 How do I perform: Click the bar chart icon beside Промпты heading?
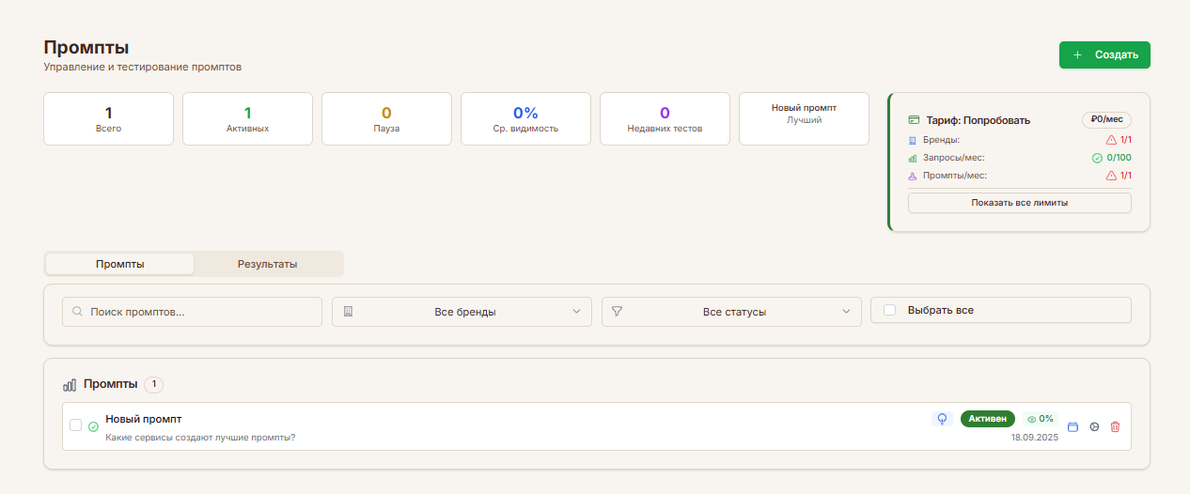[70, 385]
